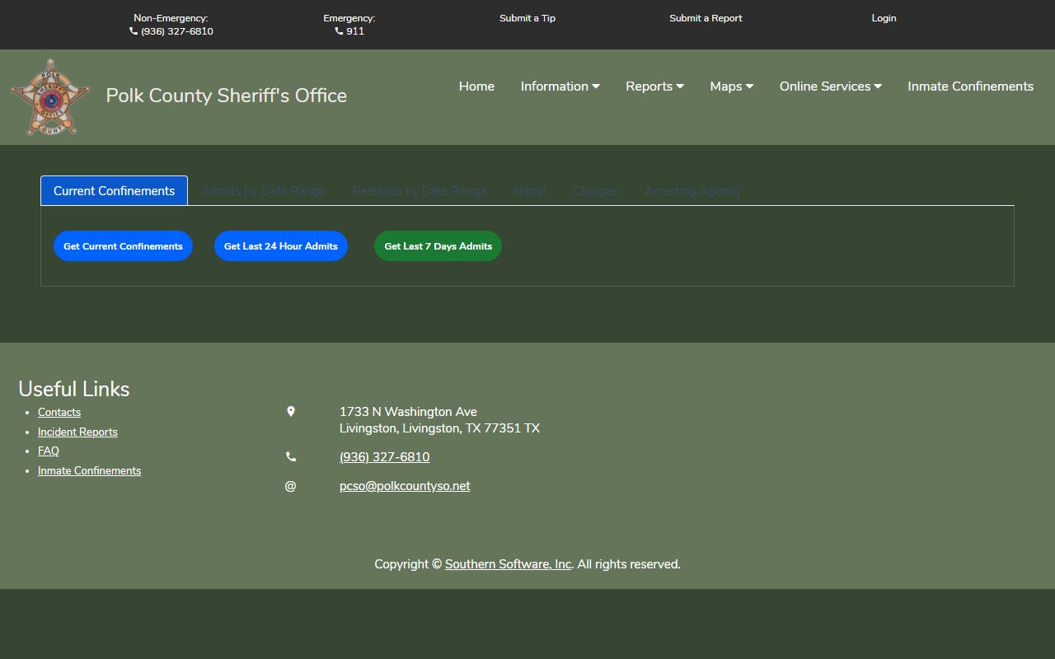Screen dimensions: 1055x659
Task: Open Southern Software, Inc. link
Action: click(509, 564)
